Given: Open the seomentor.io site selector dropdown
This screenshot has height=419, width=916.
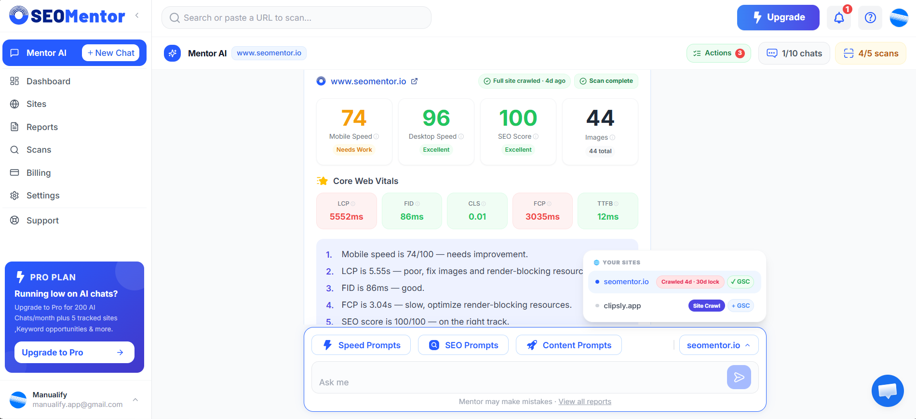Looking at the screenshot, I should (x=718, y=345).
